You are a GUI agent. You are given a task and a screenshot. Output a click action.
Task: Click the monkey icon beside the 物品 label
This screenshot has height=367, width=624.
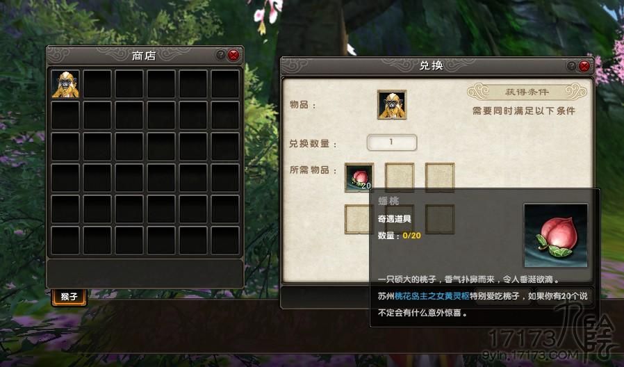[392, 105]
